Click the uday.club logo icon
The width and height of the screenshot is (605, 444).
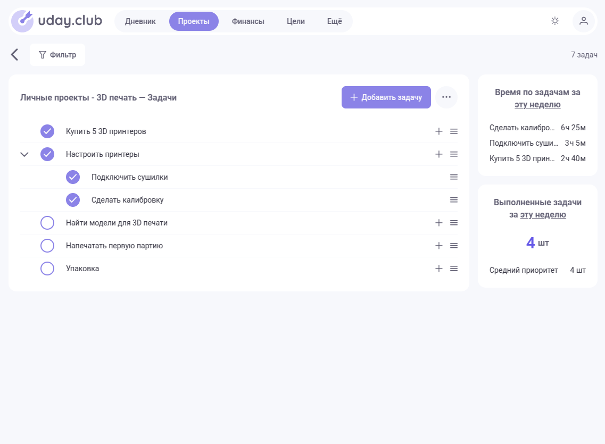click(22, 21)
